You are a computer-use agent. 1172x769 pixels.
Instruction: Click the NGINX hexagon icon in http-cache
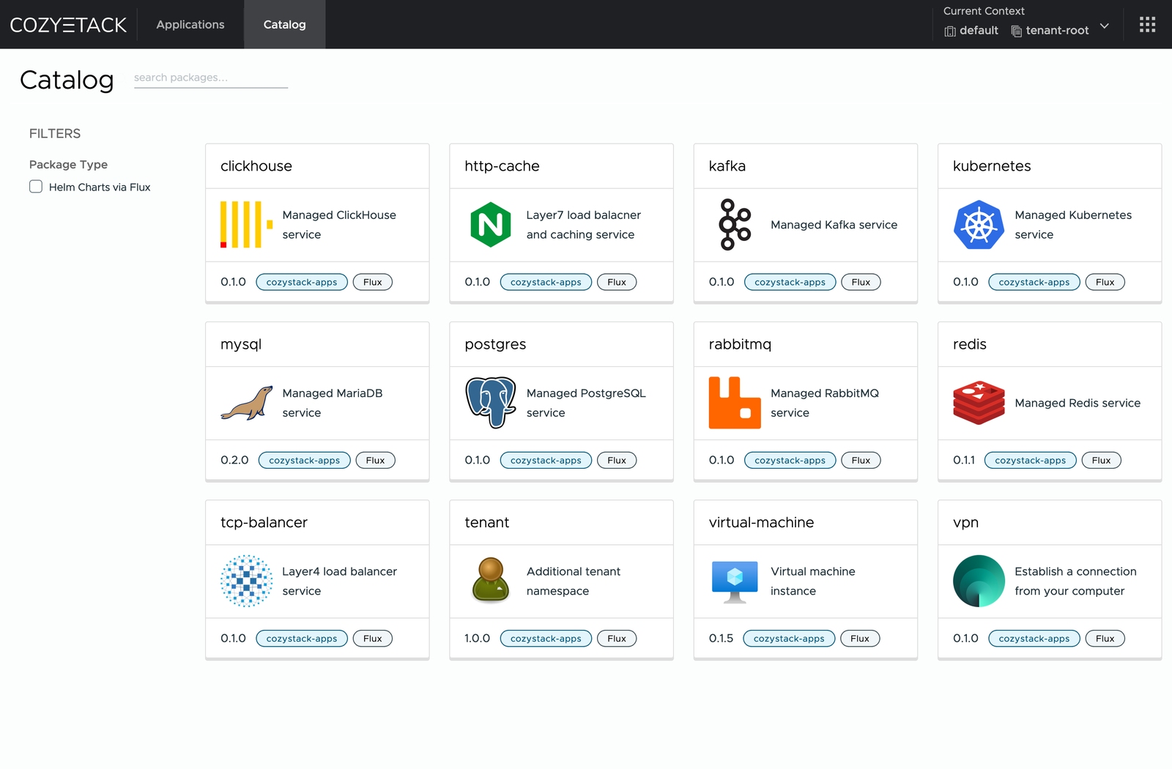click(x=490, y=225)
